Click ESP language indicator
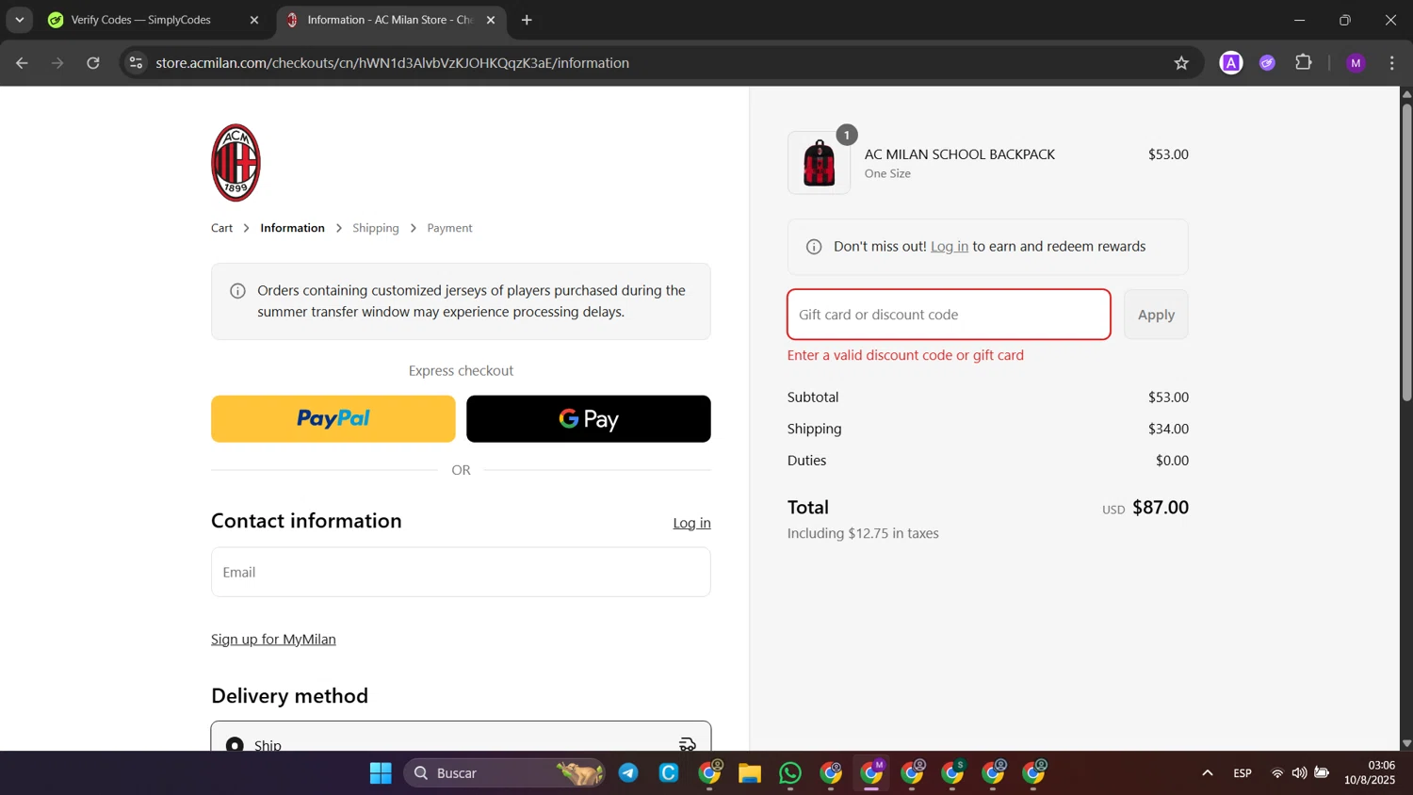 [x=1242, y=773]
